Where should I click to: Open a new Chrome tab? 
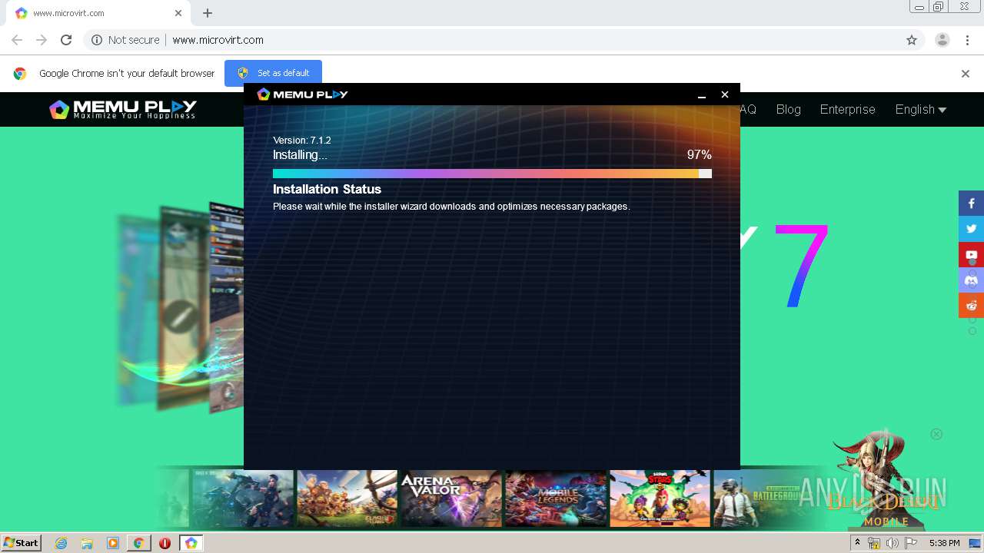tap(208, 13)
